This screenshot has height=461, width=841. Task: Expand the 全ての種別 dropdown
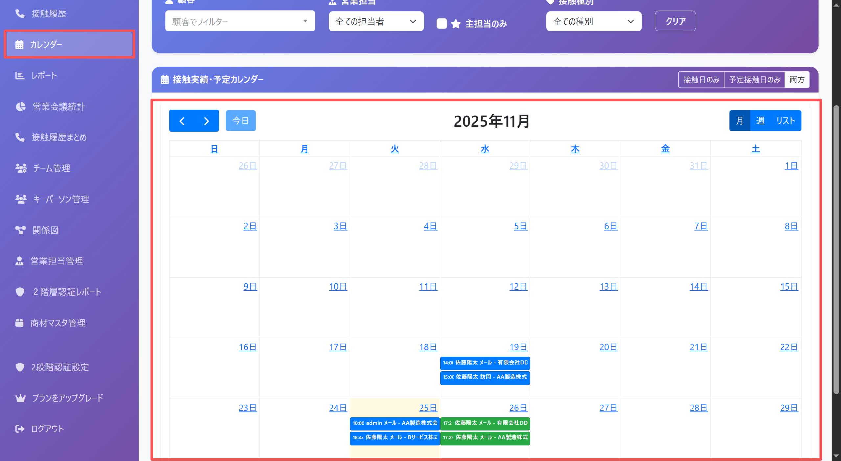click(x=593, y=22)
